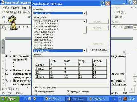Viewport: 137px width, 102px height.
Task: Click the New document toolbar icon
Action: pyautogui.click(x=4, y=12)
